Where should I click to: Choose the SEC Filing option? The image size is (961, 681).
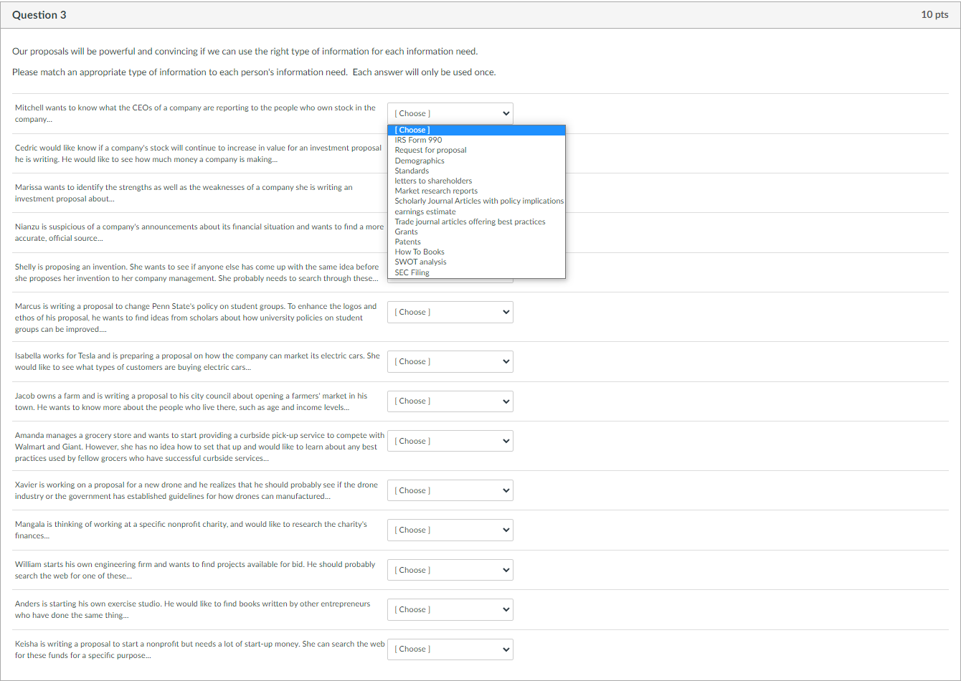(476, 272)
